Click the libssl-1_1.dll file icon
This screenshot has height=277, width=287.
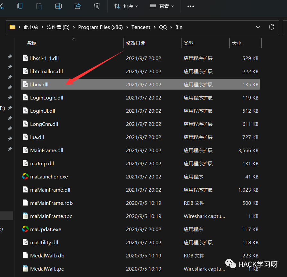click(25, 58)
